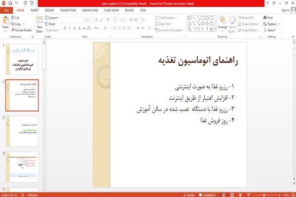
Task: Open the Align Text dropdown
Action: (x=163, y=24)
